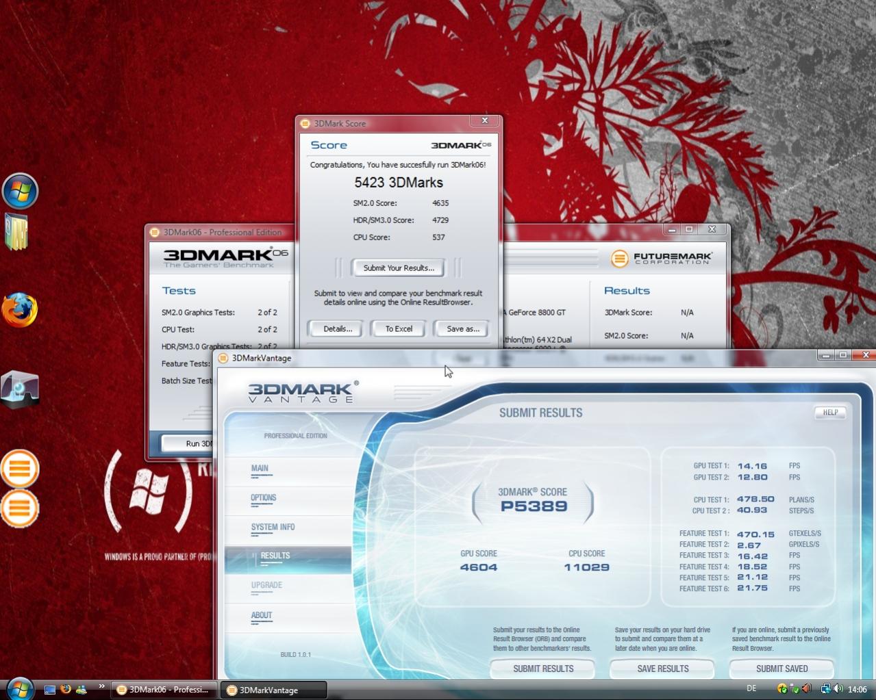Open the ABOUT section in Vantage

(262, 615)
